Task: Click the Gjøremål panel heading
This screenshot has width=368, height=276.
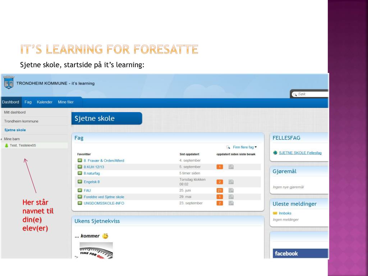Action: 285,171
